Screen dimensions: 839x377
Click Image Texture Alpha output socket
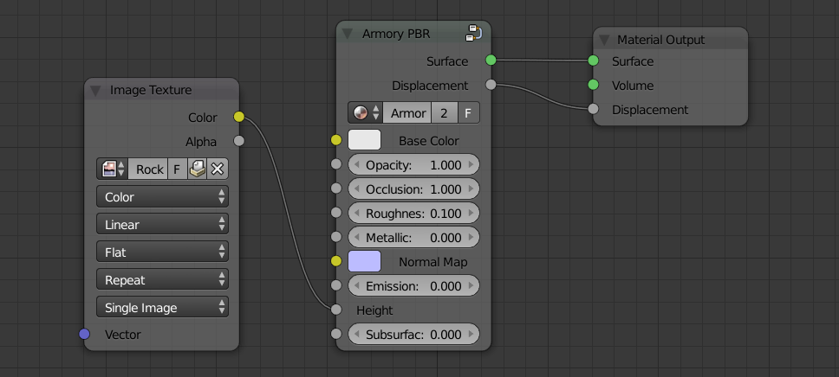tap(239, 141)
